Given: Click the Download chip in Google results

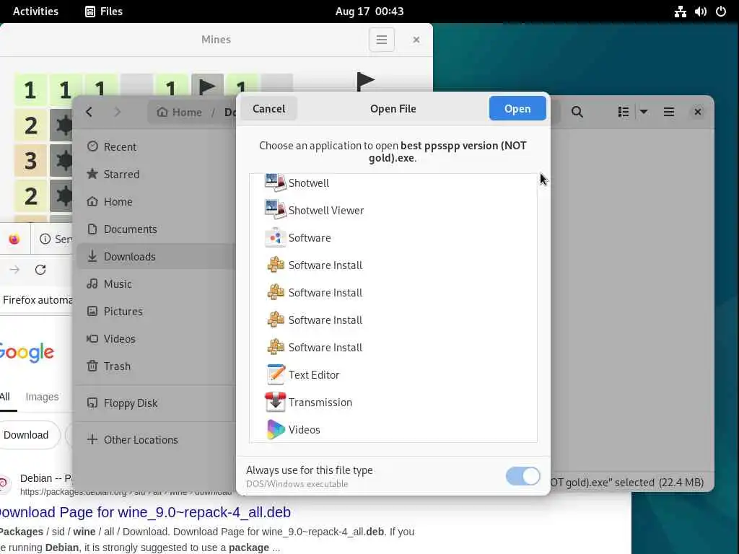Looking at the screenshot, I should tap(27, 435).
